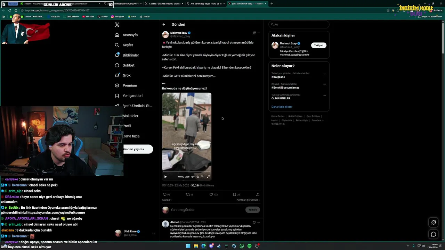Click the Grok floating button at right
Screen dimensions: 445x250
[x=434, y=223]
